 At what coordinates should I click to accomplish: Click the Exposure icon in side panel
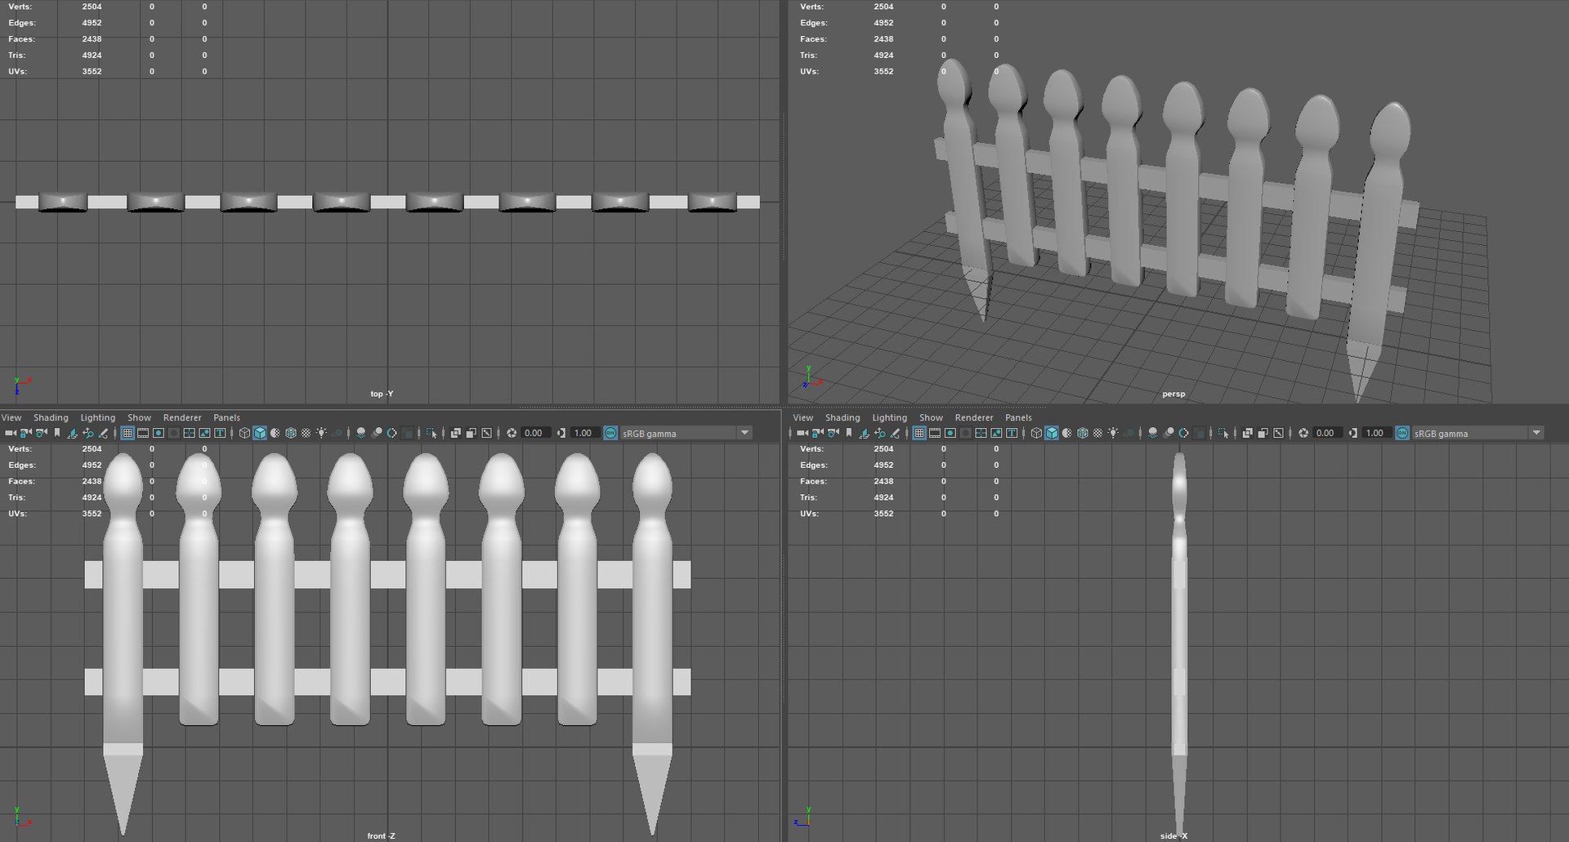coord(1303,433)
